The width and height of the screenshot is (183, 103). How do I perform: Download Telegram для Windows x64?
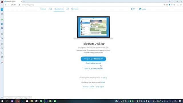(94, 59)
